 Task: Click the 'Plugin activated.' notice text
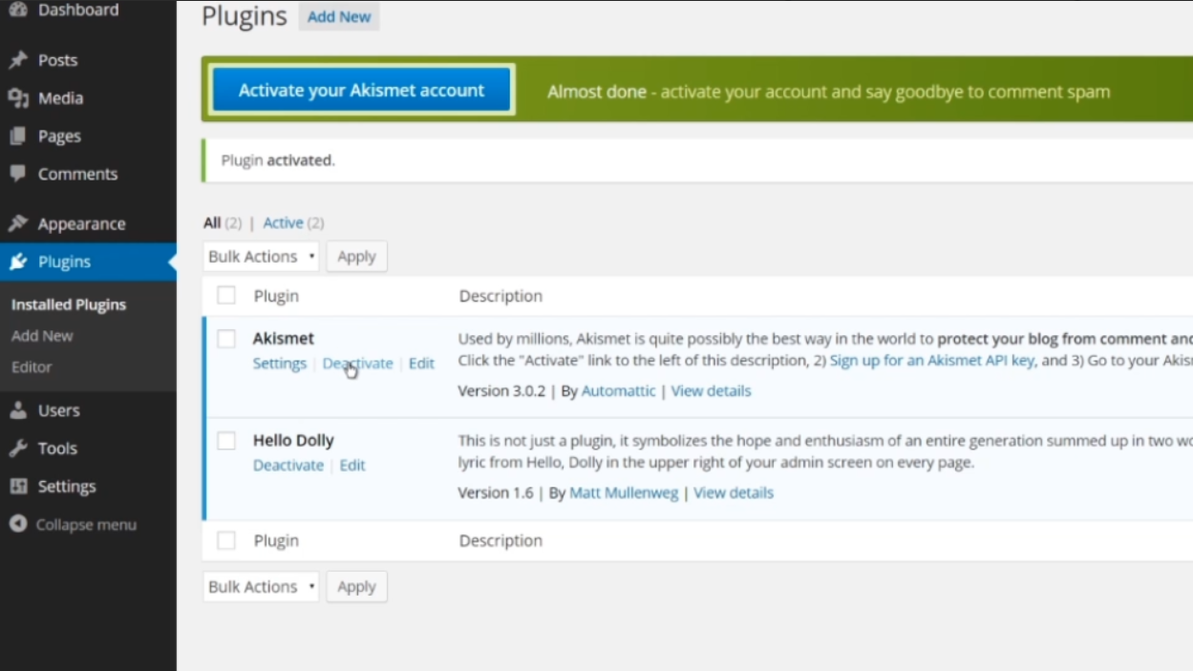pyautogui.click(x=278, y=160)
